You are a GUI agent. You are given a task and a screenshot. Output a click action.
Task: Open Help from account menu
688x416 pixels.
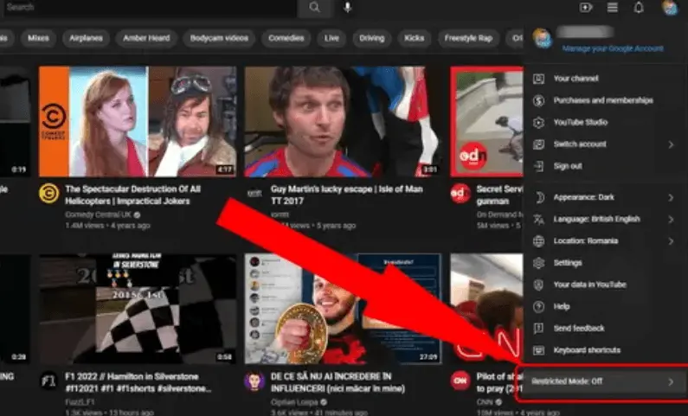pos(606,307)
